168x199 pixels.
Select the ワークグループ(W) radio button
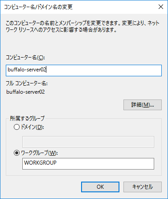16,153
